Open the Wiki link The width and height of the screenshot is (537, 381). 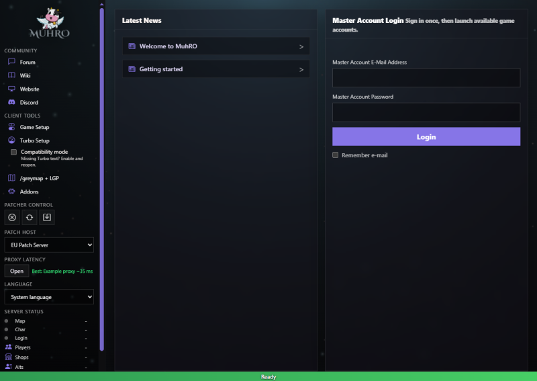pos(25,75)
